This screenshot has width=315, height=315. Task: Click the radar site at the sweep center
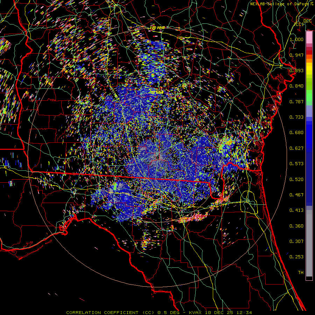click(158, 157)
